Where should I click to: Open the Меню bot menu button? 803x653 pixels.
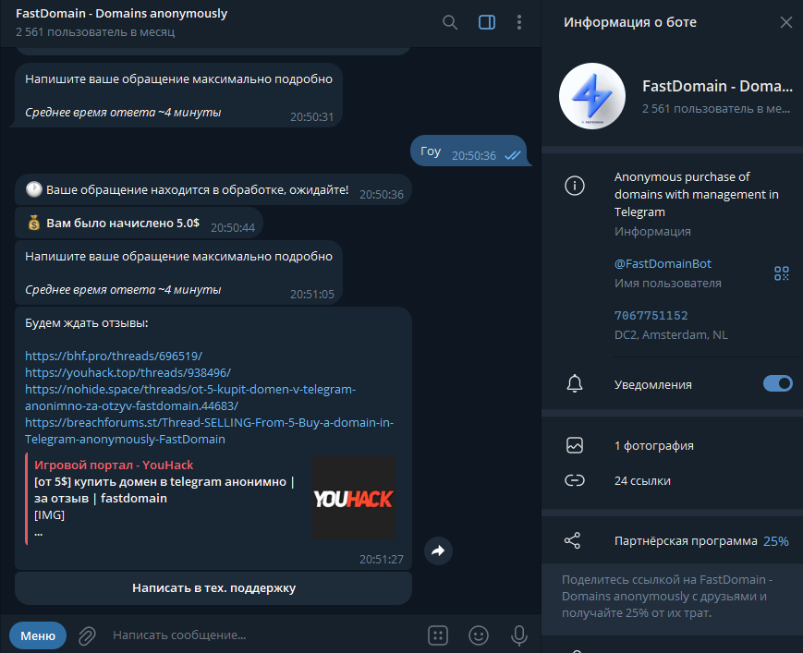pyautogui.click(x=38, y=635)
